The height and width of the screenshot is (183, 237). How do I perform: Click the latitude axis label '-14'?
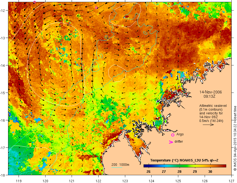click(x=2, y=65)
